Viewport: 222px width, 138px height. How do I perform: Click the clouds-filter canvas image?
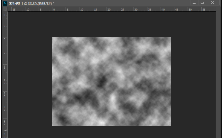click(x=112, y=82)
